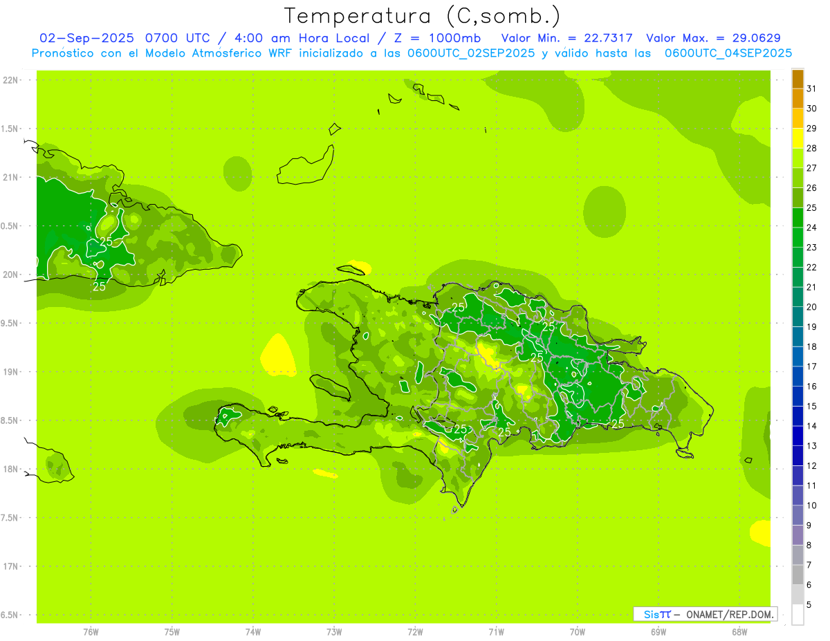Pick the purple swatch between 8 and 9

(x=797, y=535)
